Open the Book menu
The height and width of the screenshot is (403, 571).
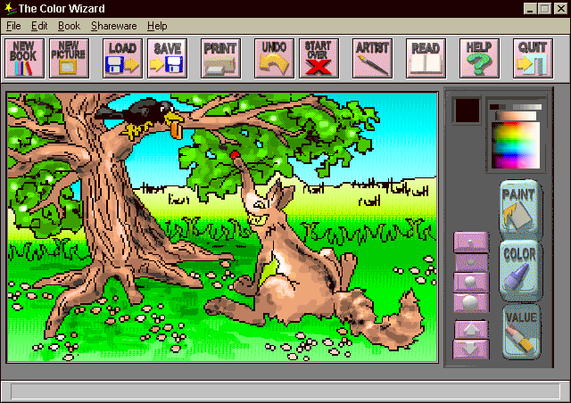[x=69, y=26]
